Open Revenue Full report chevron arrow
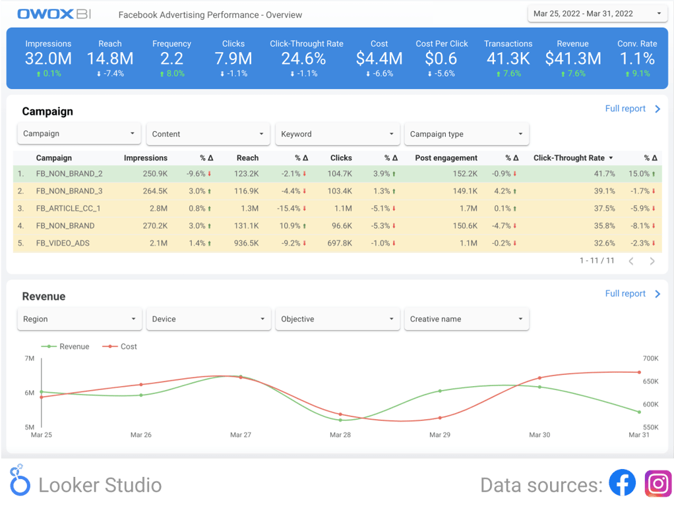Image resolution: width=674 pixels, height=506 pixels. pos(658,294)
